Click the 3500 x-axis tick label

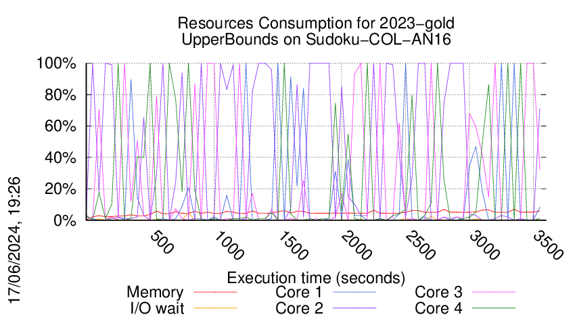pyautogui.click(x=547, y=245)
